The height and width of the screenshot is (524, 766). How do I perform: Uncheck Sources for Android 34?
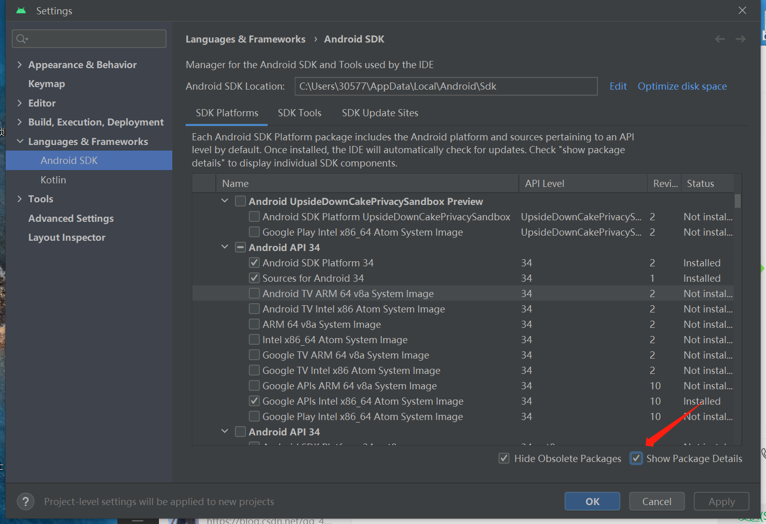(254, 278)
